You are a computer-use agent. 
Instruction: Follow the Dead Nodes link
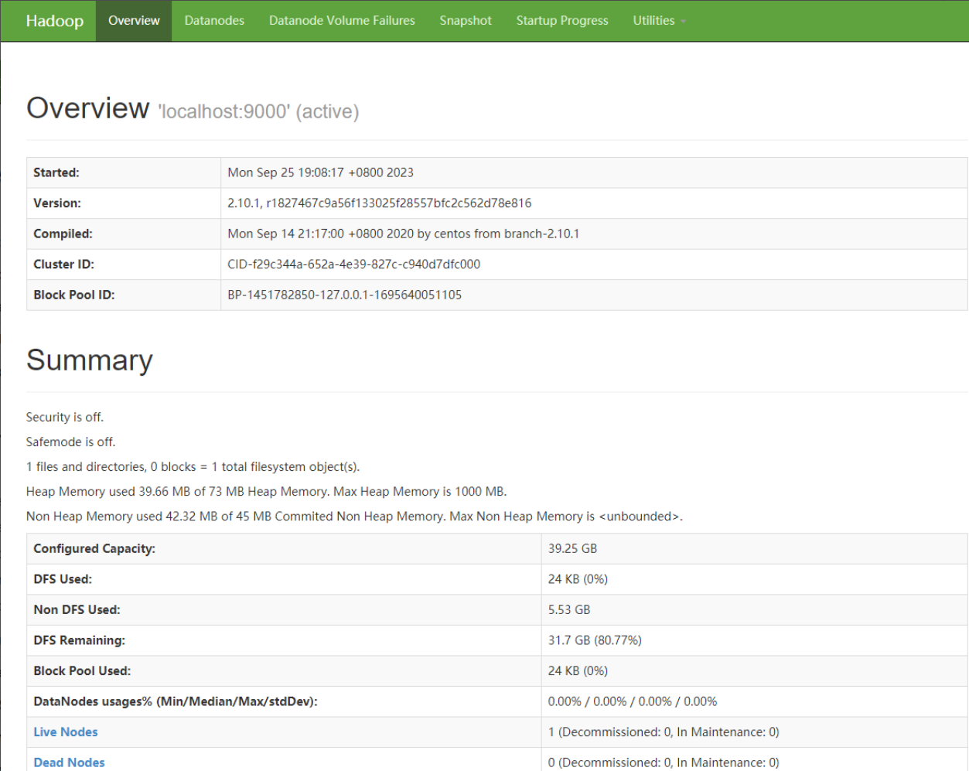pyautogui.click(x=69, y=762)
